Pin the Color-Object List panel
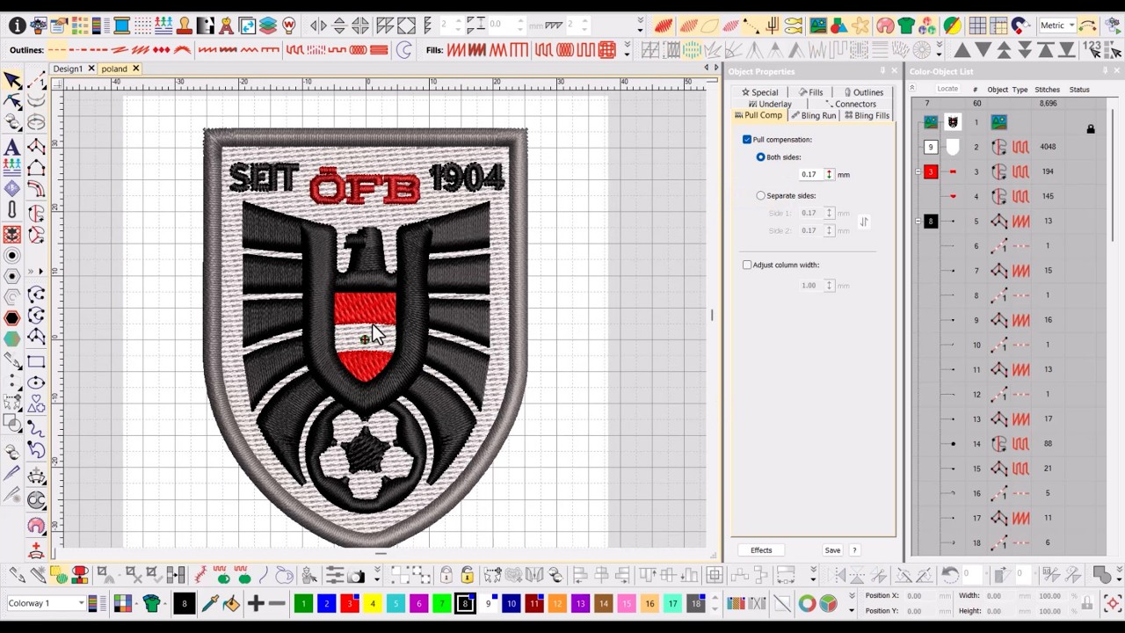Image resolution: width=1125 pixels, height=633 pixels. [x=1105, y=71]
